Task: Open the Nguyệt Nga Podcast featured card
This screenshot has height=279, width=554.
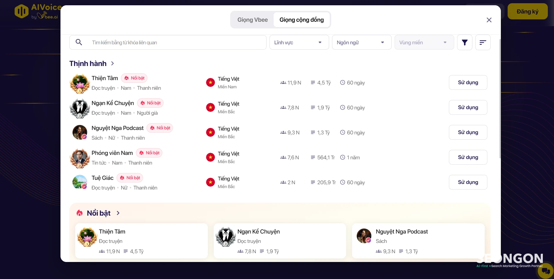Action: [x=418, y=241]
